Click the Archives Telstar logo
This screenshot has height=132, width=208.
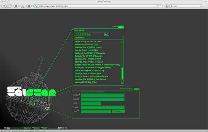point(31,92)
